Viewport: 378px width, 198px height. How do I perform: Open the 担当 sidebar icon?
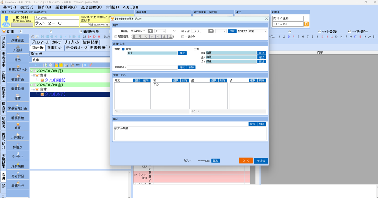click(18, 59)
